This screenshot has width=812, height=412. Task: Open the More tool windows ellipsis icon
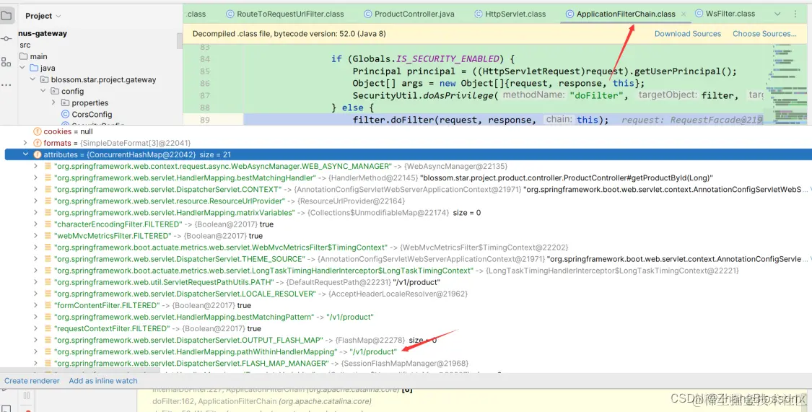coord(6,85)
